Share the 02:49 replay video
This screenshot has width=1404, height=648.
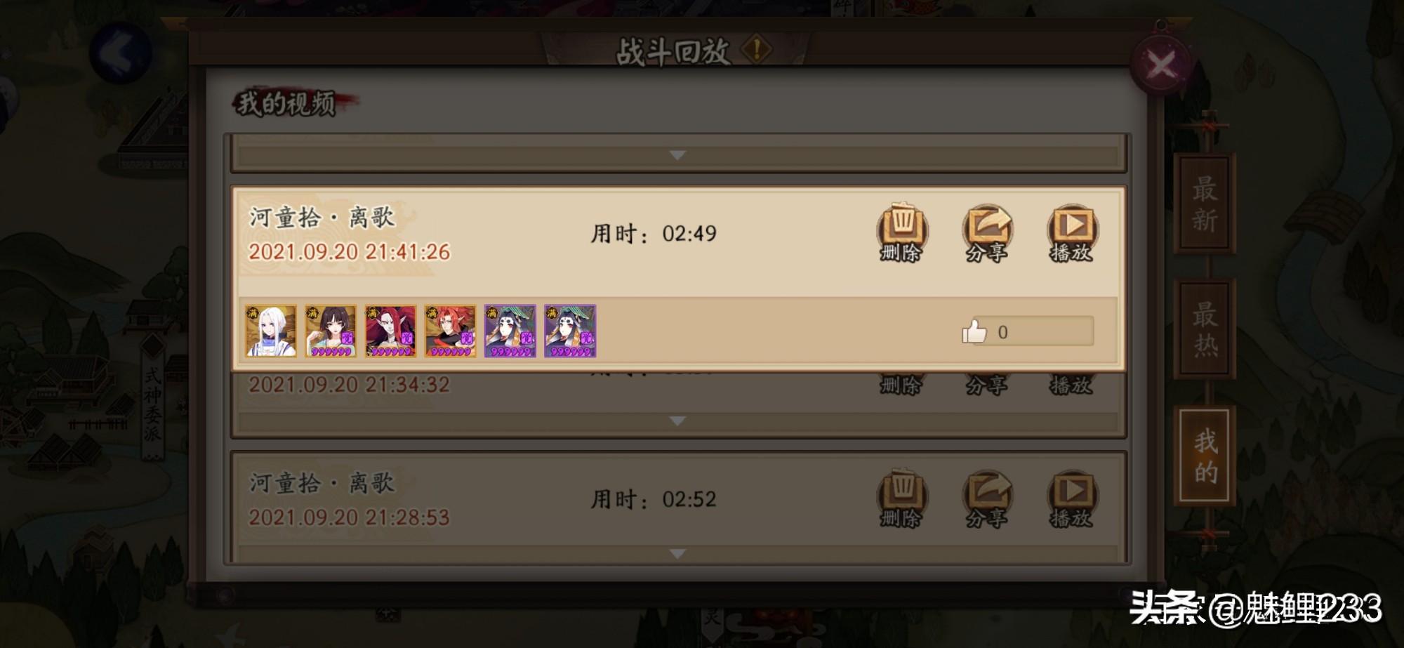click(986, 232)
